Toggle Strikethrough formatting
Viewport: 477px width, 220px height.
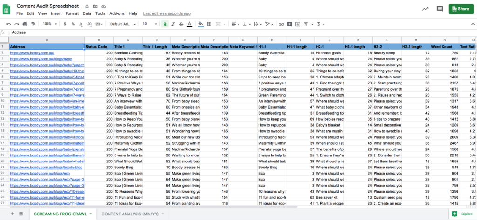pyautogui.click(x=181, y=24)
